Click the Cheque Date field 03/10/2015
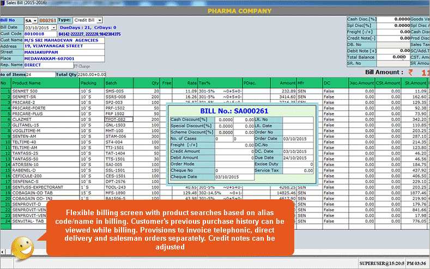430x269 pixels. pos(235,177)
